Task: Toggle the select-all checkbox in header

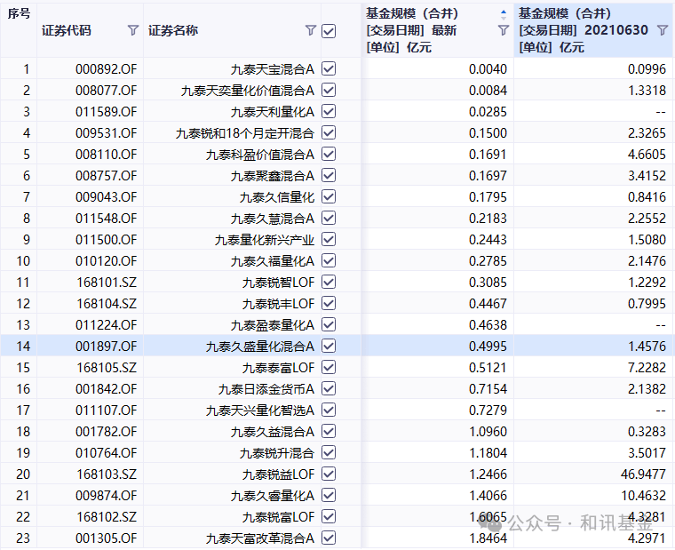Action: [329, 31]
